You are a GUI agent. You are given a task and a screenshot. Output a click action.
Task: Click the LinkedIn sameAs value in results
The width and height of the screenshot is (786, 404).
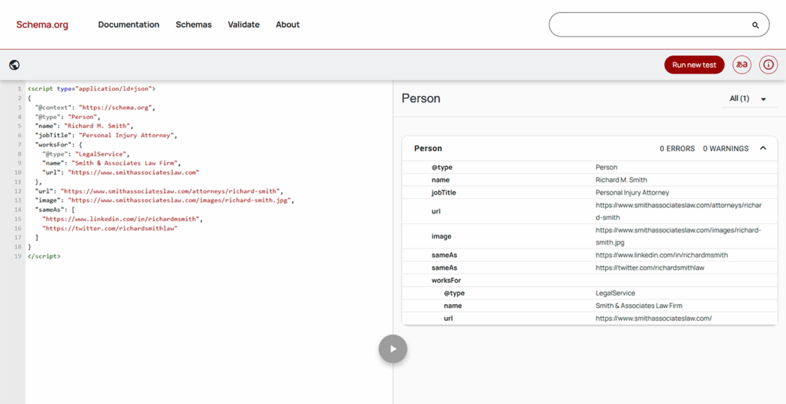tap(661, 255)
